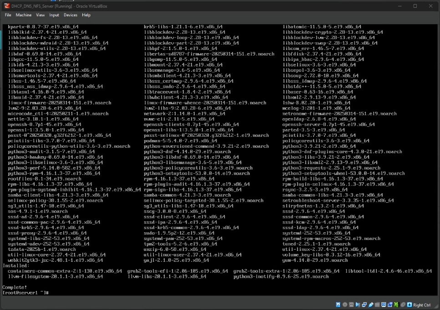The width and height of the screenshot is (440, 310).
Task: Click the tzdata-2025b-1 package entry
Action: tap(42, 249)
